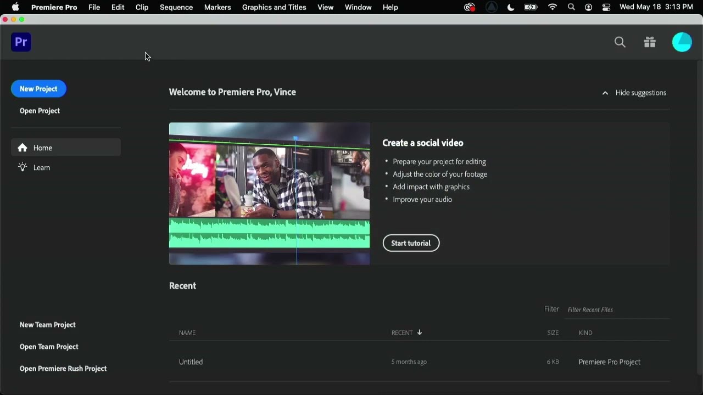Click the Filter Recent Files input field
The height and width of the screenshot is (395, 703).
point(618,310)
